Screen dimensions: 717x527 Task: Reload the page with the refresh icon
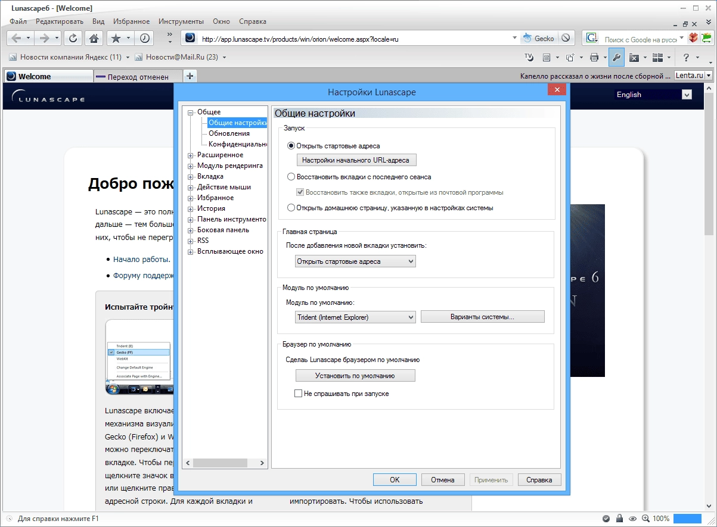click(73, 38)
